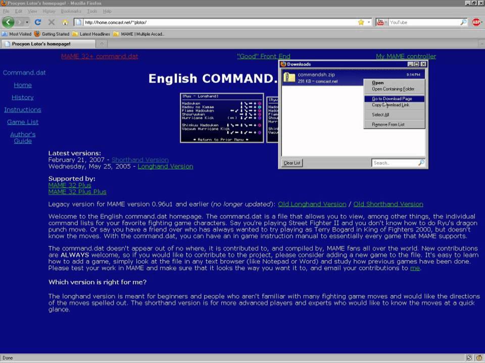The height and width of the screenshot is (363, 485).
Task: Open the back/forward history dropdown arrow
Action: point(27,22)
